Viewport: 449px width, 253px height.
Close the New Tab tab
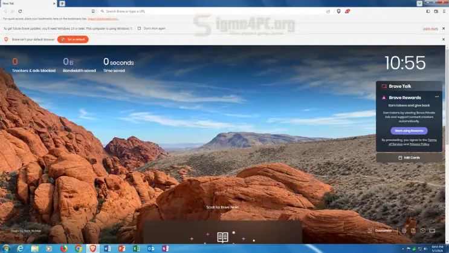coord(54,4)
